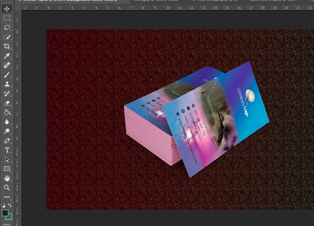Image resolution: width=314 pixels, height=226 pixels.
Task: Open the green background color swatch
Action: pos(9,218)
